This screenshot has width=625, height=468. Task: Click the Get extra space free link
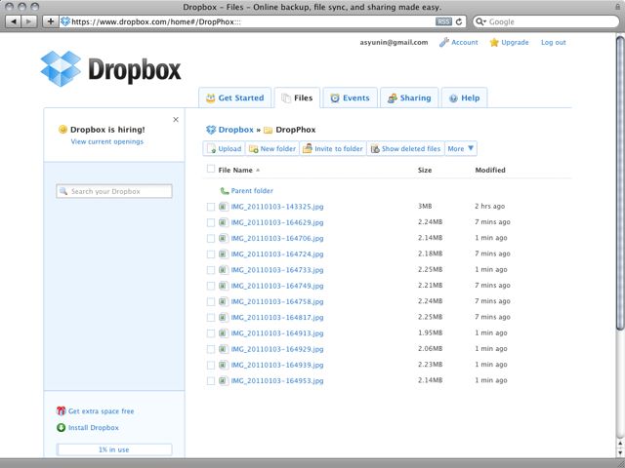coord(101,411)
